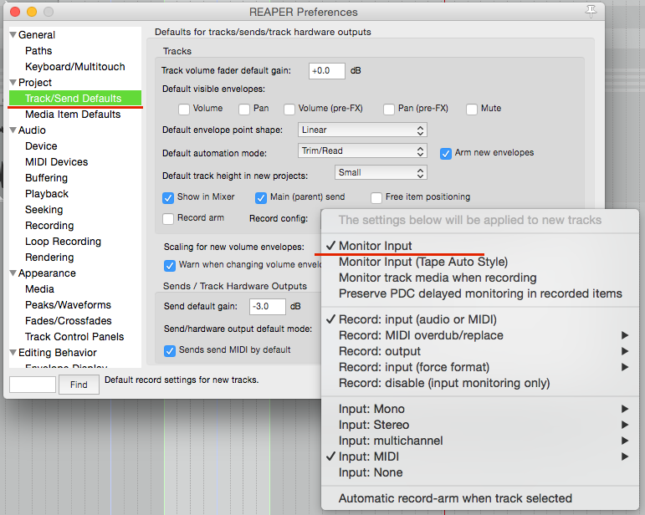The image size is (645, 515).
Task: Toggle Show in Mixer checkbox
Action: [x=168, y=197]
